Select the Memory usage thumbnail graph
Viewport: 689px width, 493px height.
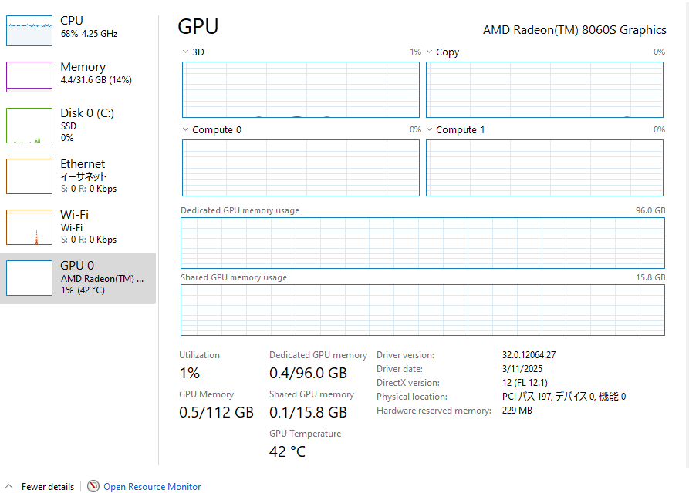coord(29,77)
